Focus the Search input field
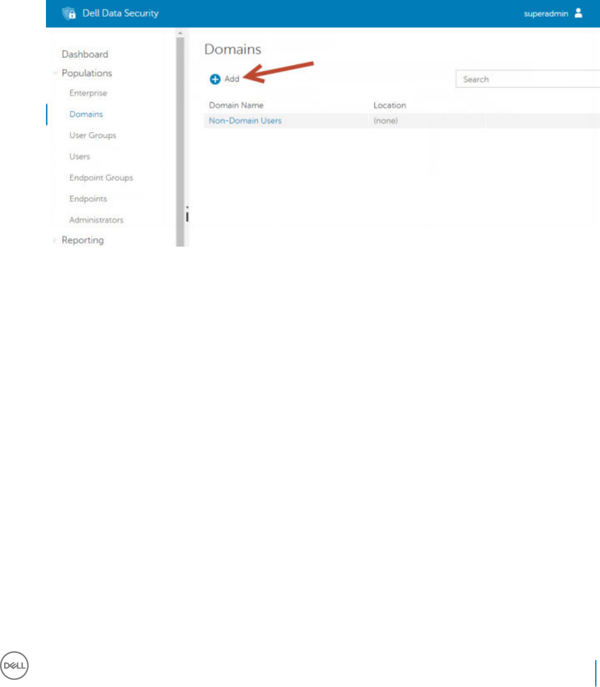The image size is (600, 687). tap(528, 79)
